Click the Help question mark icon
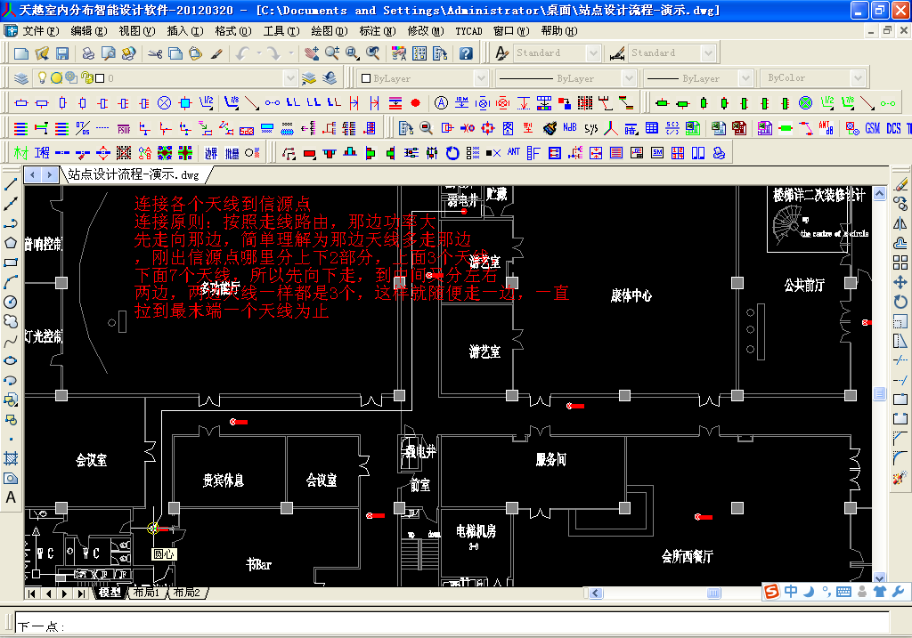 point(466,53)
